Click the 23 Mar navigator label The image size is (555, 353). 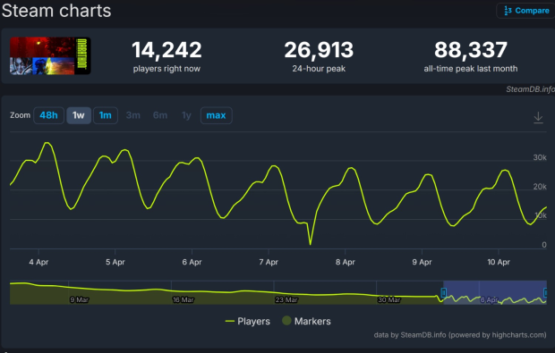(x=286, y=299)
